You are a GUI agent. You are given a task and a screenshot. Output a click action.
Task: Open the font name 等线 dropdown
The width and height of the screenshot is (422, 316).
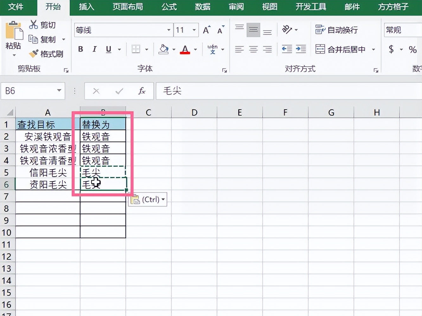pyautogui.click(x=169, y=30)
